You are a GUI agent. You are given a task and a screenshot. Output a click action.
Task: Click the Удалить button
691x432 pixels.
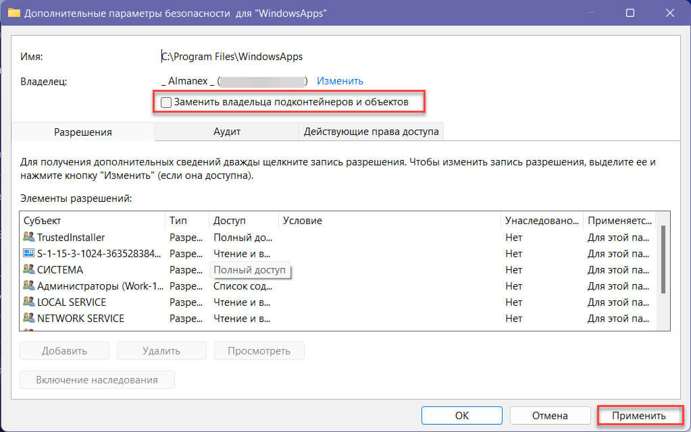coord(161,351)
